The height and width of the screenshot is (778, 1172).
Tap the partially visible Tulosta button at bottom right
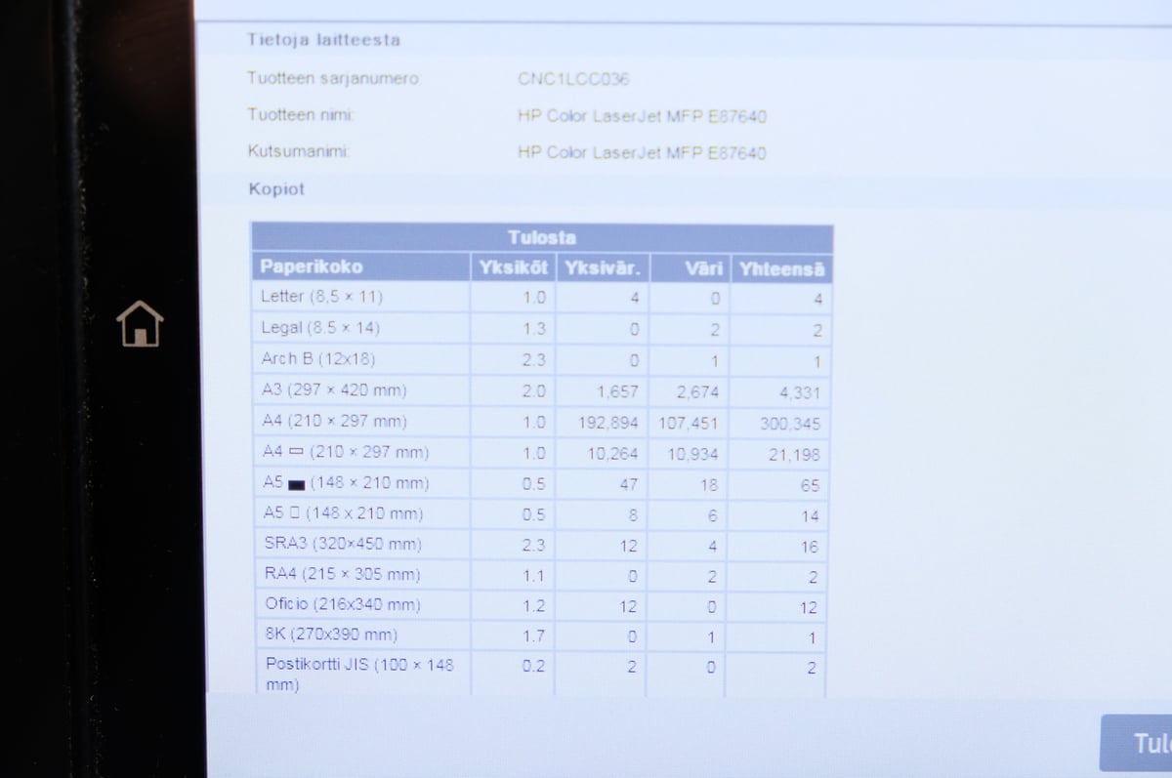[1136, 744]
